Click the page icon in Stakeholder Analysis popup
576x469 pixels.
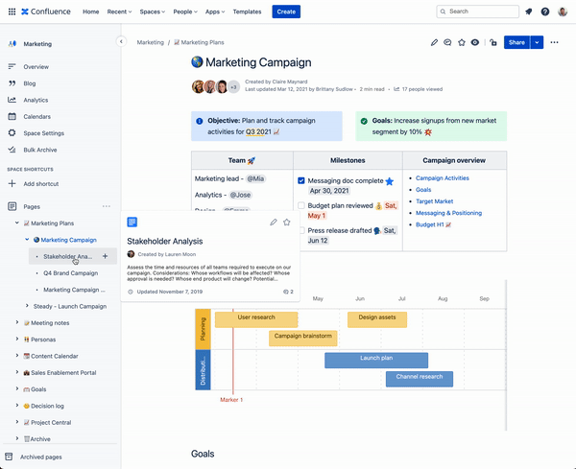132,222
